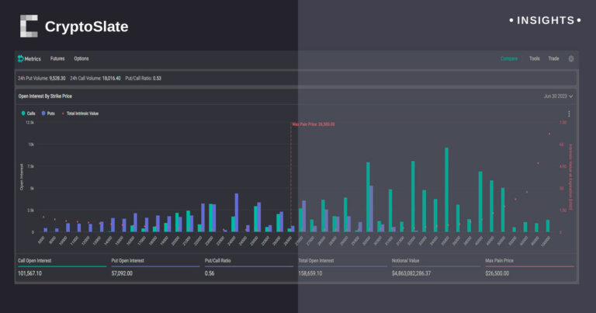The width and height of the screenshot is (596, 313).
Task: Open the Tools dropdown menu
Action: pyautogui.click(x=534, y=58)
